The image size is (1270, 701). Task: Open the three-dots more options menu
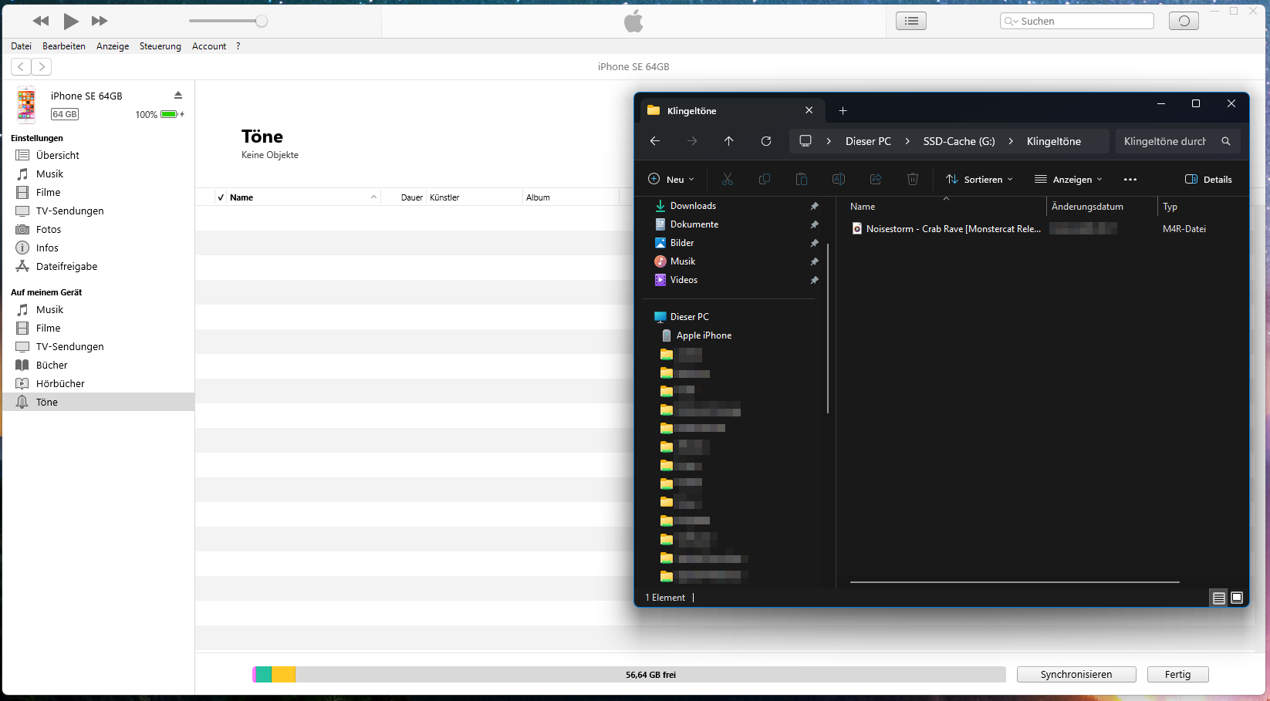(1130, 180)
